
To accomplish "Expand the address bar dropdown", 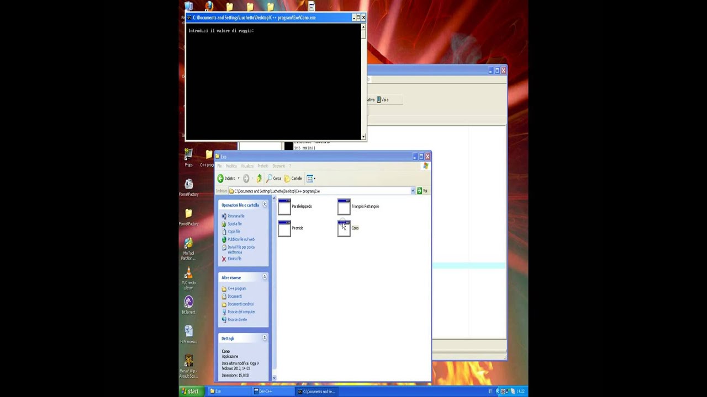I will pyautogui.click(x=413, y=191).
